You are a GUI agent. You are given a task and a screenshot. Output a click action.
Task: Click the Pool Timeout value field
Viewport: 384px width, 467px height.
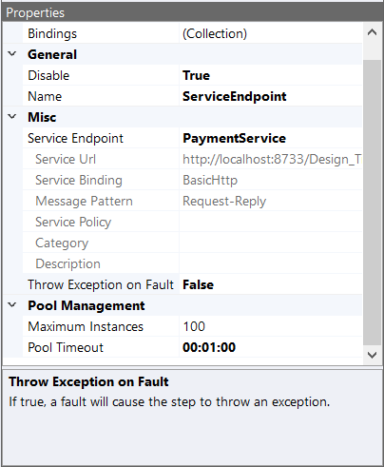click(x=271, y=347)
